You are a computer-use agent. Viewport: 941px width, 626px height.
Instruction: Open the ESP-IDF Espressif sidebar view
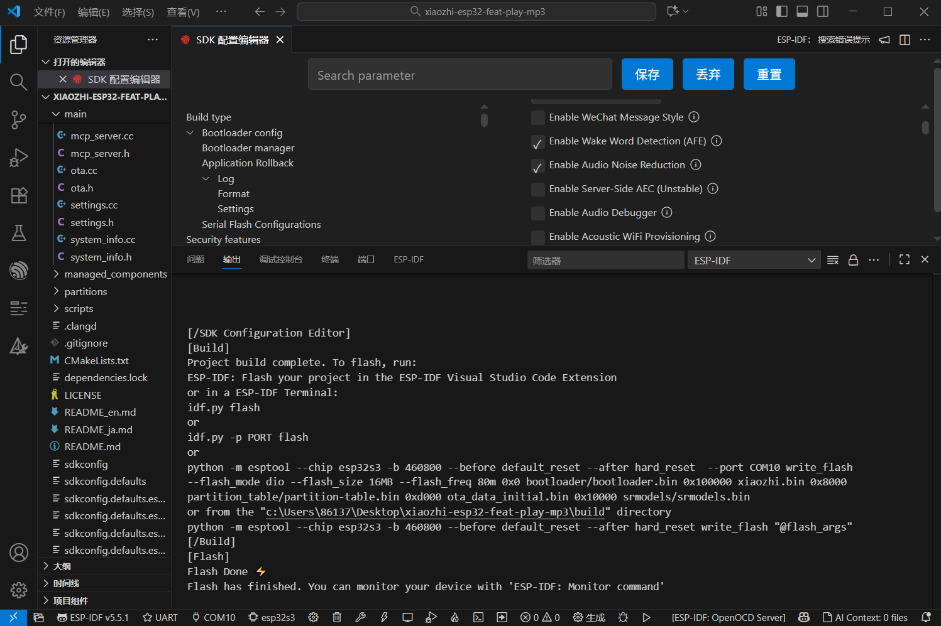coord(19,271)
